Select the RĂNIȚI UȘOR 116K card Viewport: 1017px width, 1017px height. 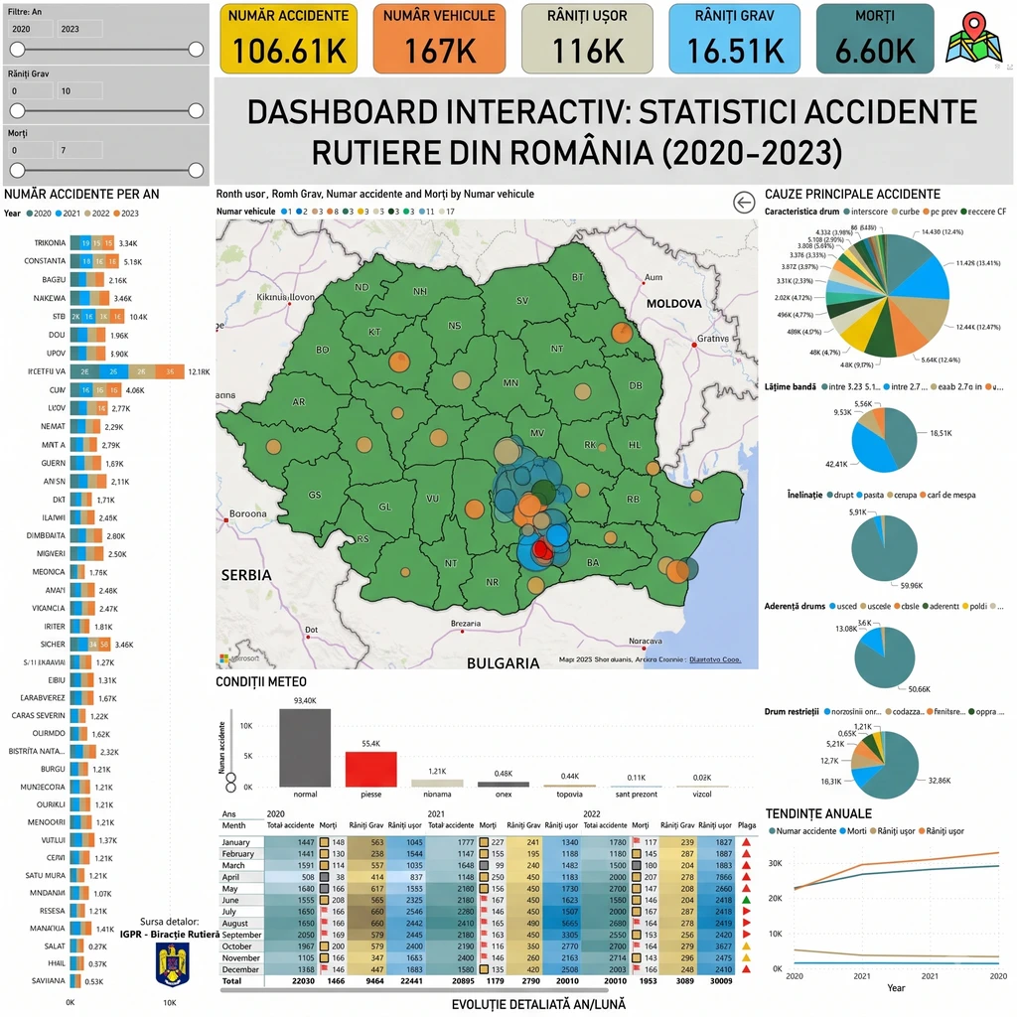587,39
